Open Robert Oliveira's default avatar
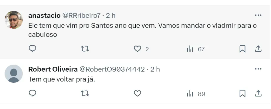Screen dimensions: 271x109 point(14,74)
